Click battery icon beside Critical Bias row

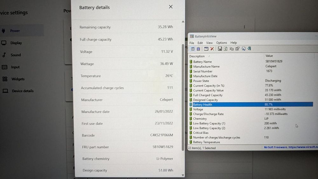(x=191, y=133)
